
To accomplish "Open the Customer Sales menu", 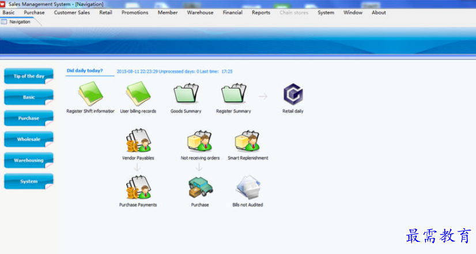I will (72, 13).
